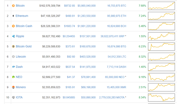
Task: Click Litecoin price $92.60
Action: point(71,57)
